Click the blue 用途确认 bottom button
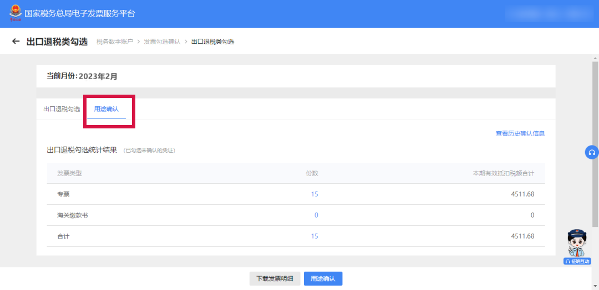This screenshot has height=290, width=599. tap(323, 278)
